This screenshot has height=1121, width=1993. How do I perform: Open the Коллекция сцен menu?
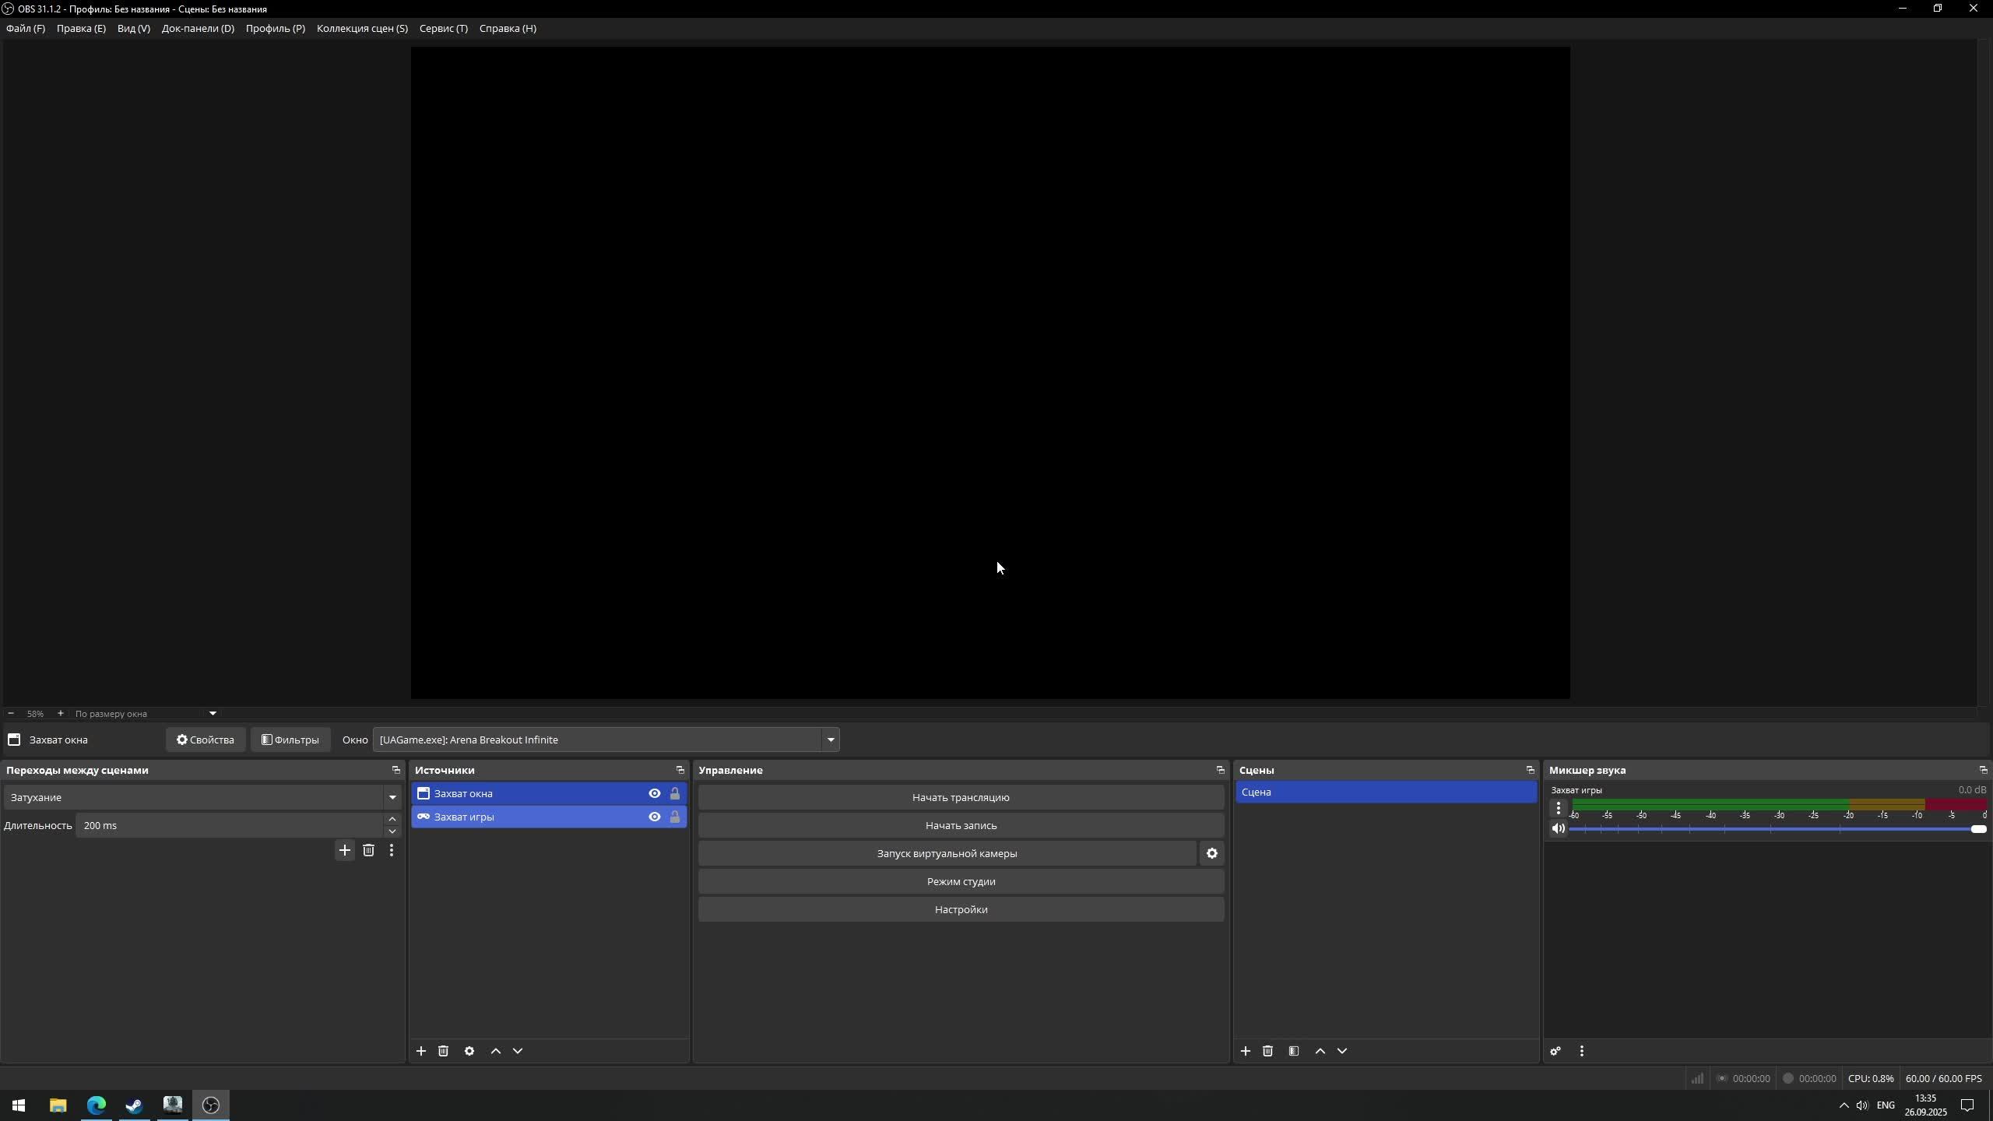[x=362, y=28]
